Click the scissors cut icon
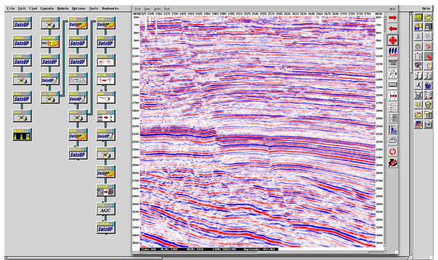 pyautogui.click(x=418, y=37)
